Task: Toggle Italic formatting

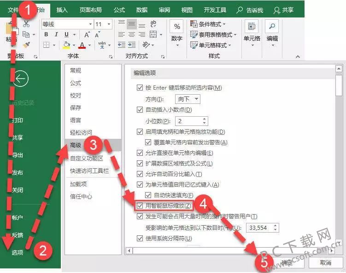Action: pyautogui.click(x=56, y=34)
